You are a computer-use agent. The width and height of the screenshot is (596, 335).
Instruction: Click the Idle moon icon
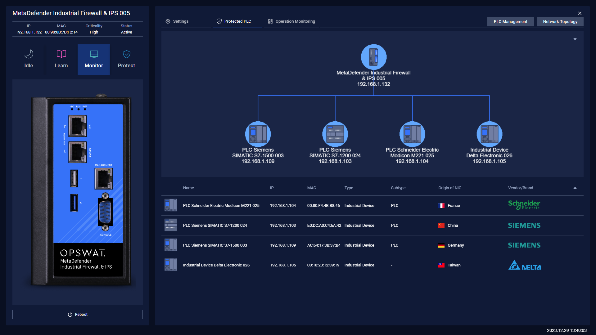(29, 54)
